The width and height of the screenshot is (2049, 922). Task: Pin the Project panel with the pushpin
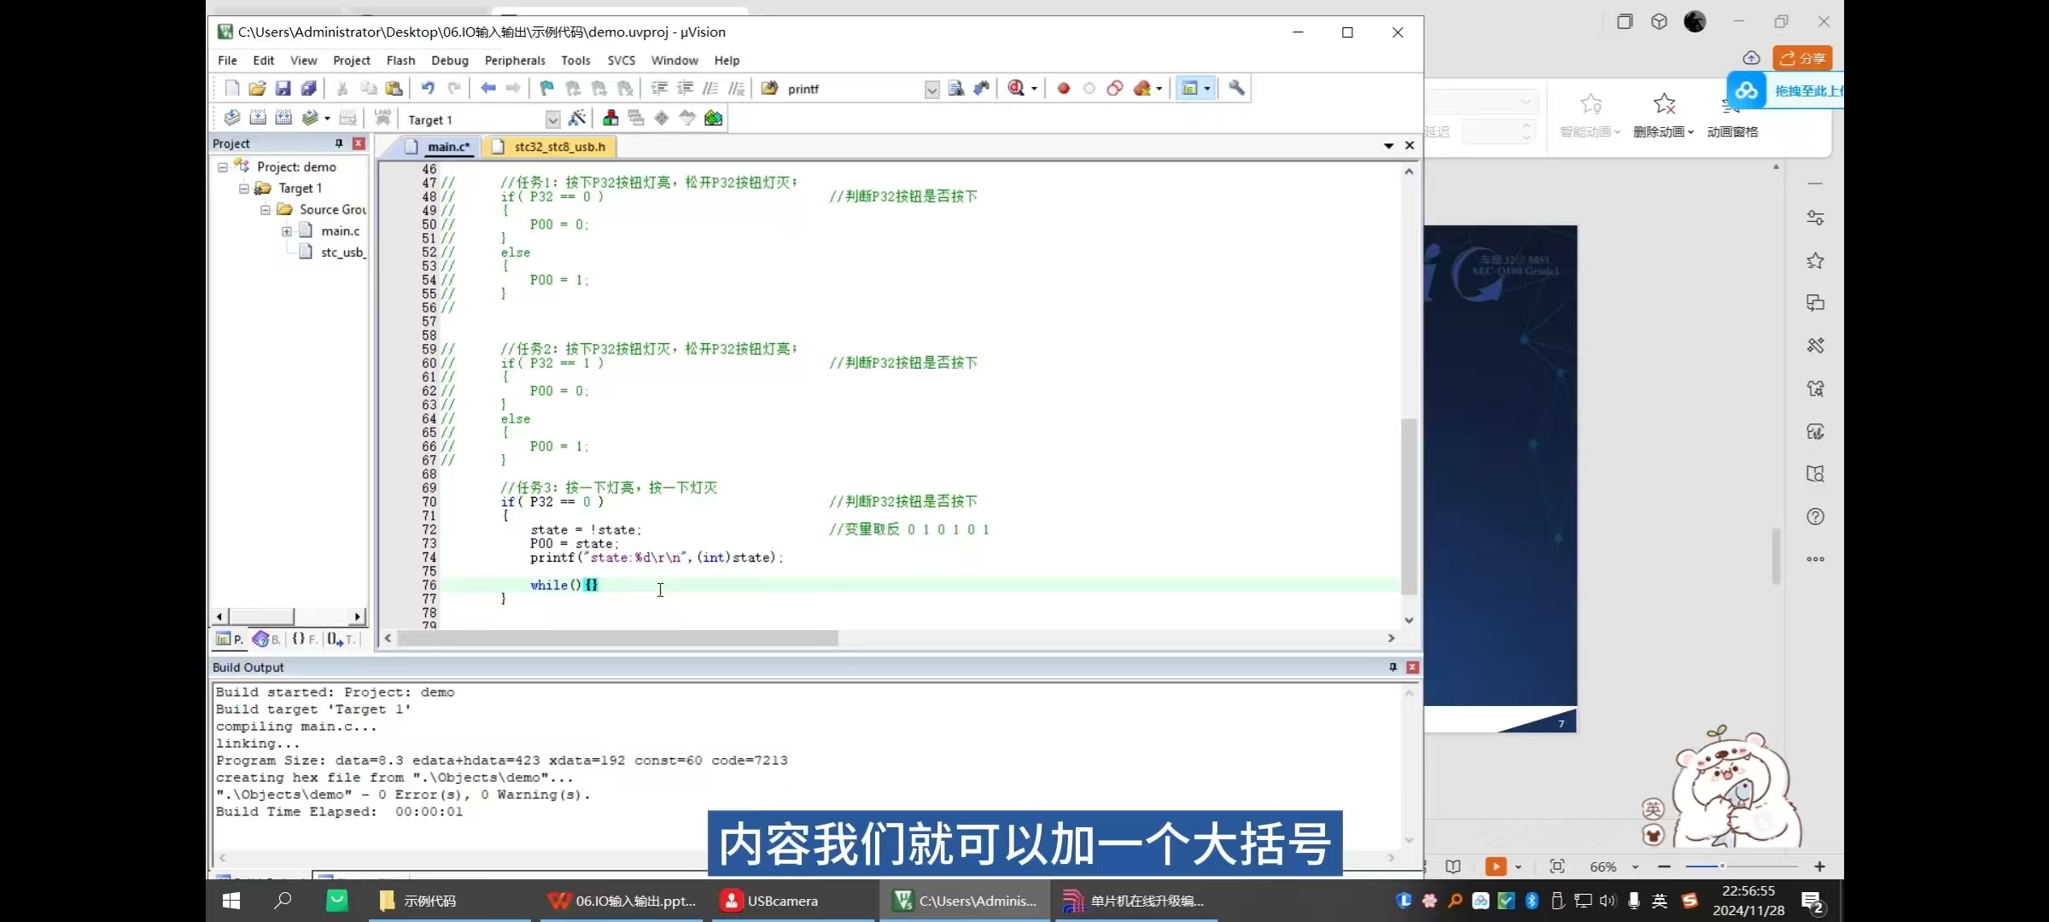[x=339, y=143]
